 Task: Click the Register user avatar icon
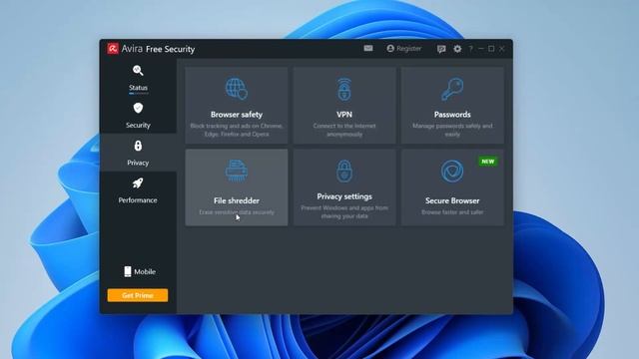pyautogui.click(x=390, y=49)
